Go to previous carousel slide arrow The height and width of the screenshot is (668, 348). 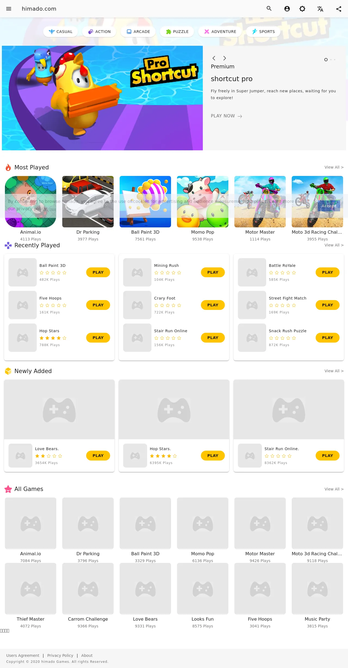(214, 58)
